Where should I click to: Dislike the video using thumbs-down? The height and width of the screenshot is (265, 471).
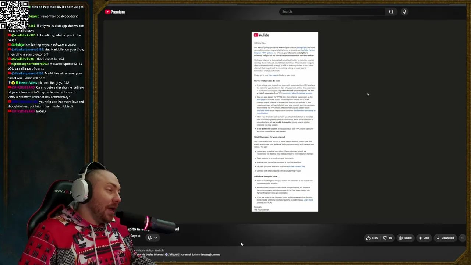pyautogui.click(x=388, y=238)
